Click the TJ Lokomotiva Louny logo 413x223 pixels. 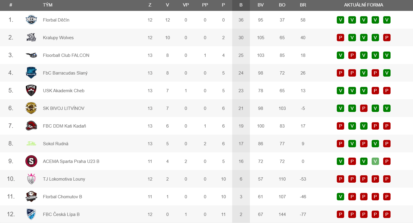[31, 179]
